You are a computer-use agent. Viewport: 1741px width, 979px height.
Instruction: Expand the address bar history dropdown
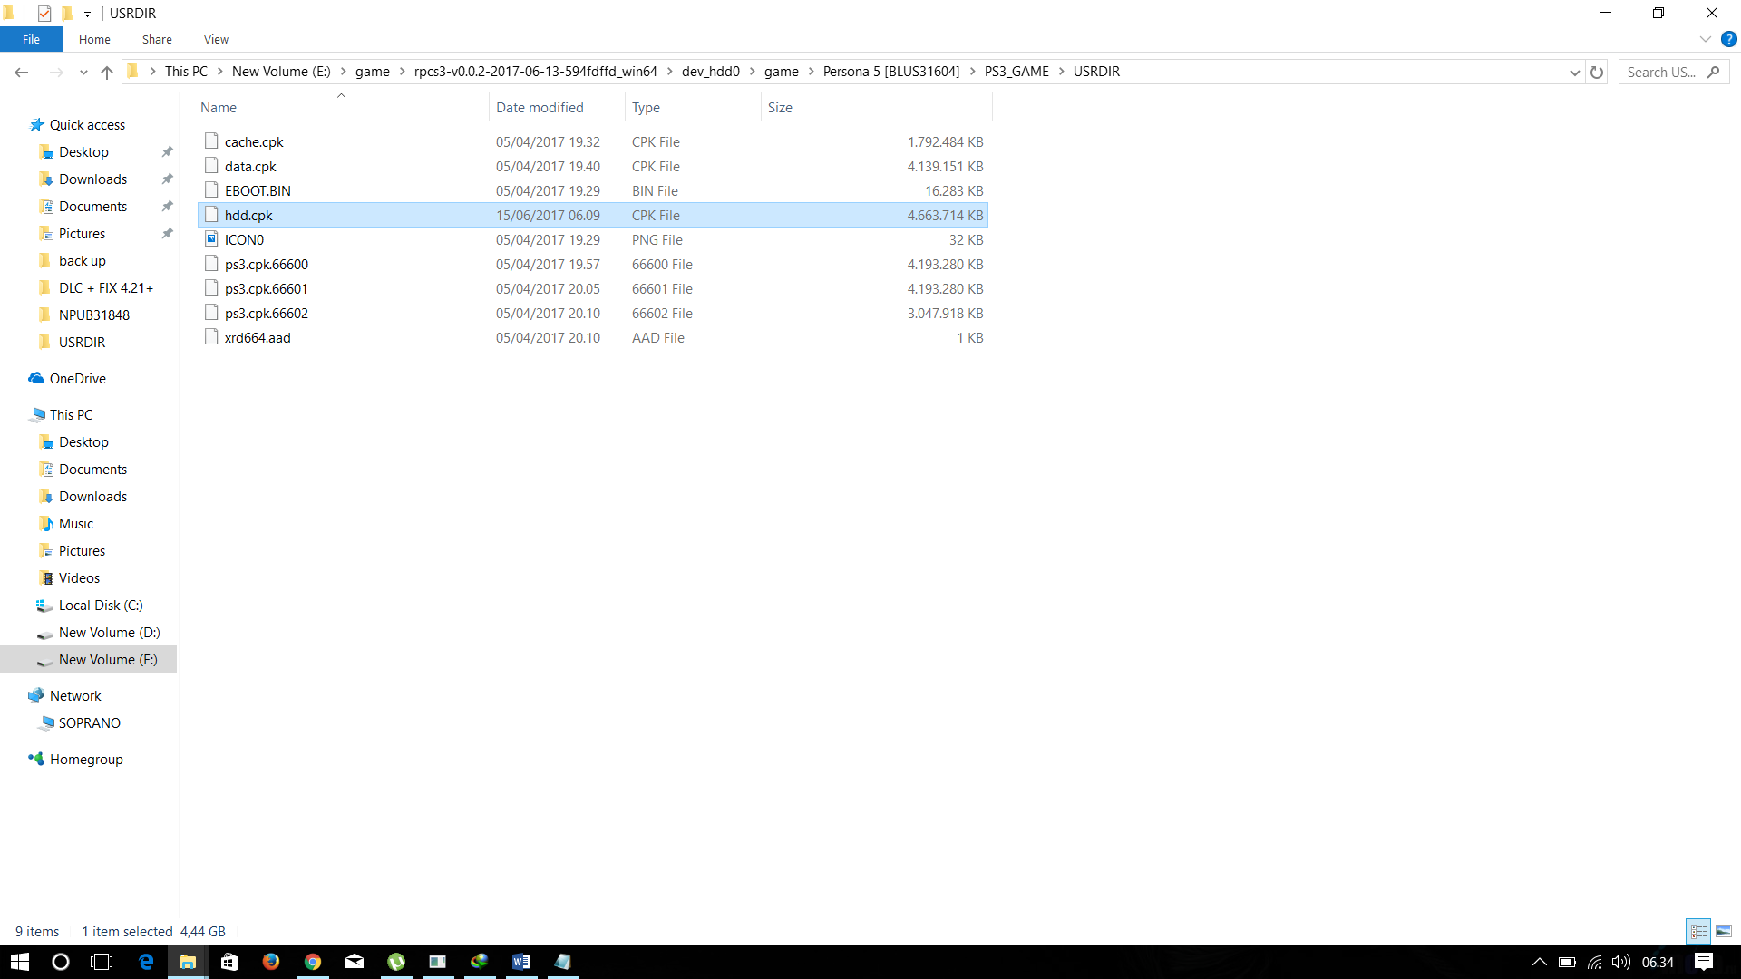1574,73
